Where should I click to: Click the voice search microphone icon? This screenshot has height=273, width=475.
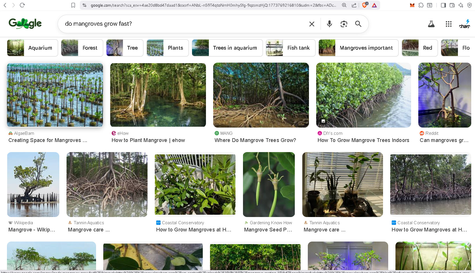coord(329,24)
